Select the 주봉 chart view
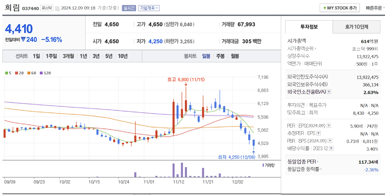This screenshot has height=195, width=385. (x=220, y=56)
